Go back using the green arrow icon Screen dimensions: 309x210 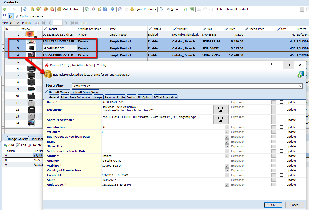tap(5, 9)
